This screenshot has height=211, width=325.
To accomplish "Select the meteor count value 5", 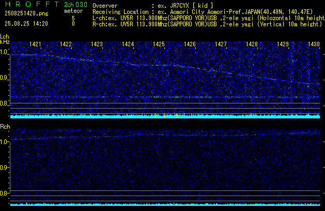I will click(x=73, y=18).
